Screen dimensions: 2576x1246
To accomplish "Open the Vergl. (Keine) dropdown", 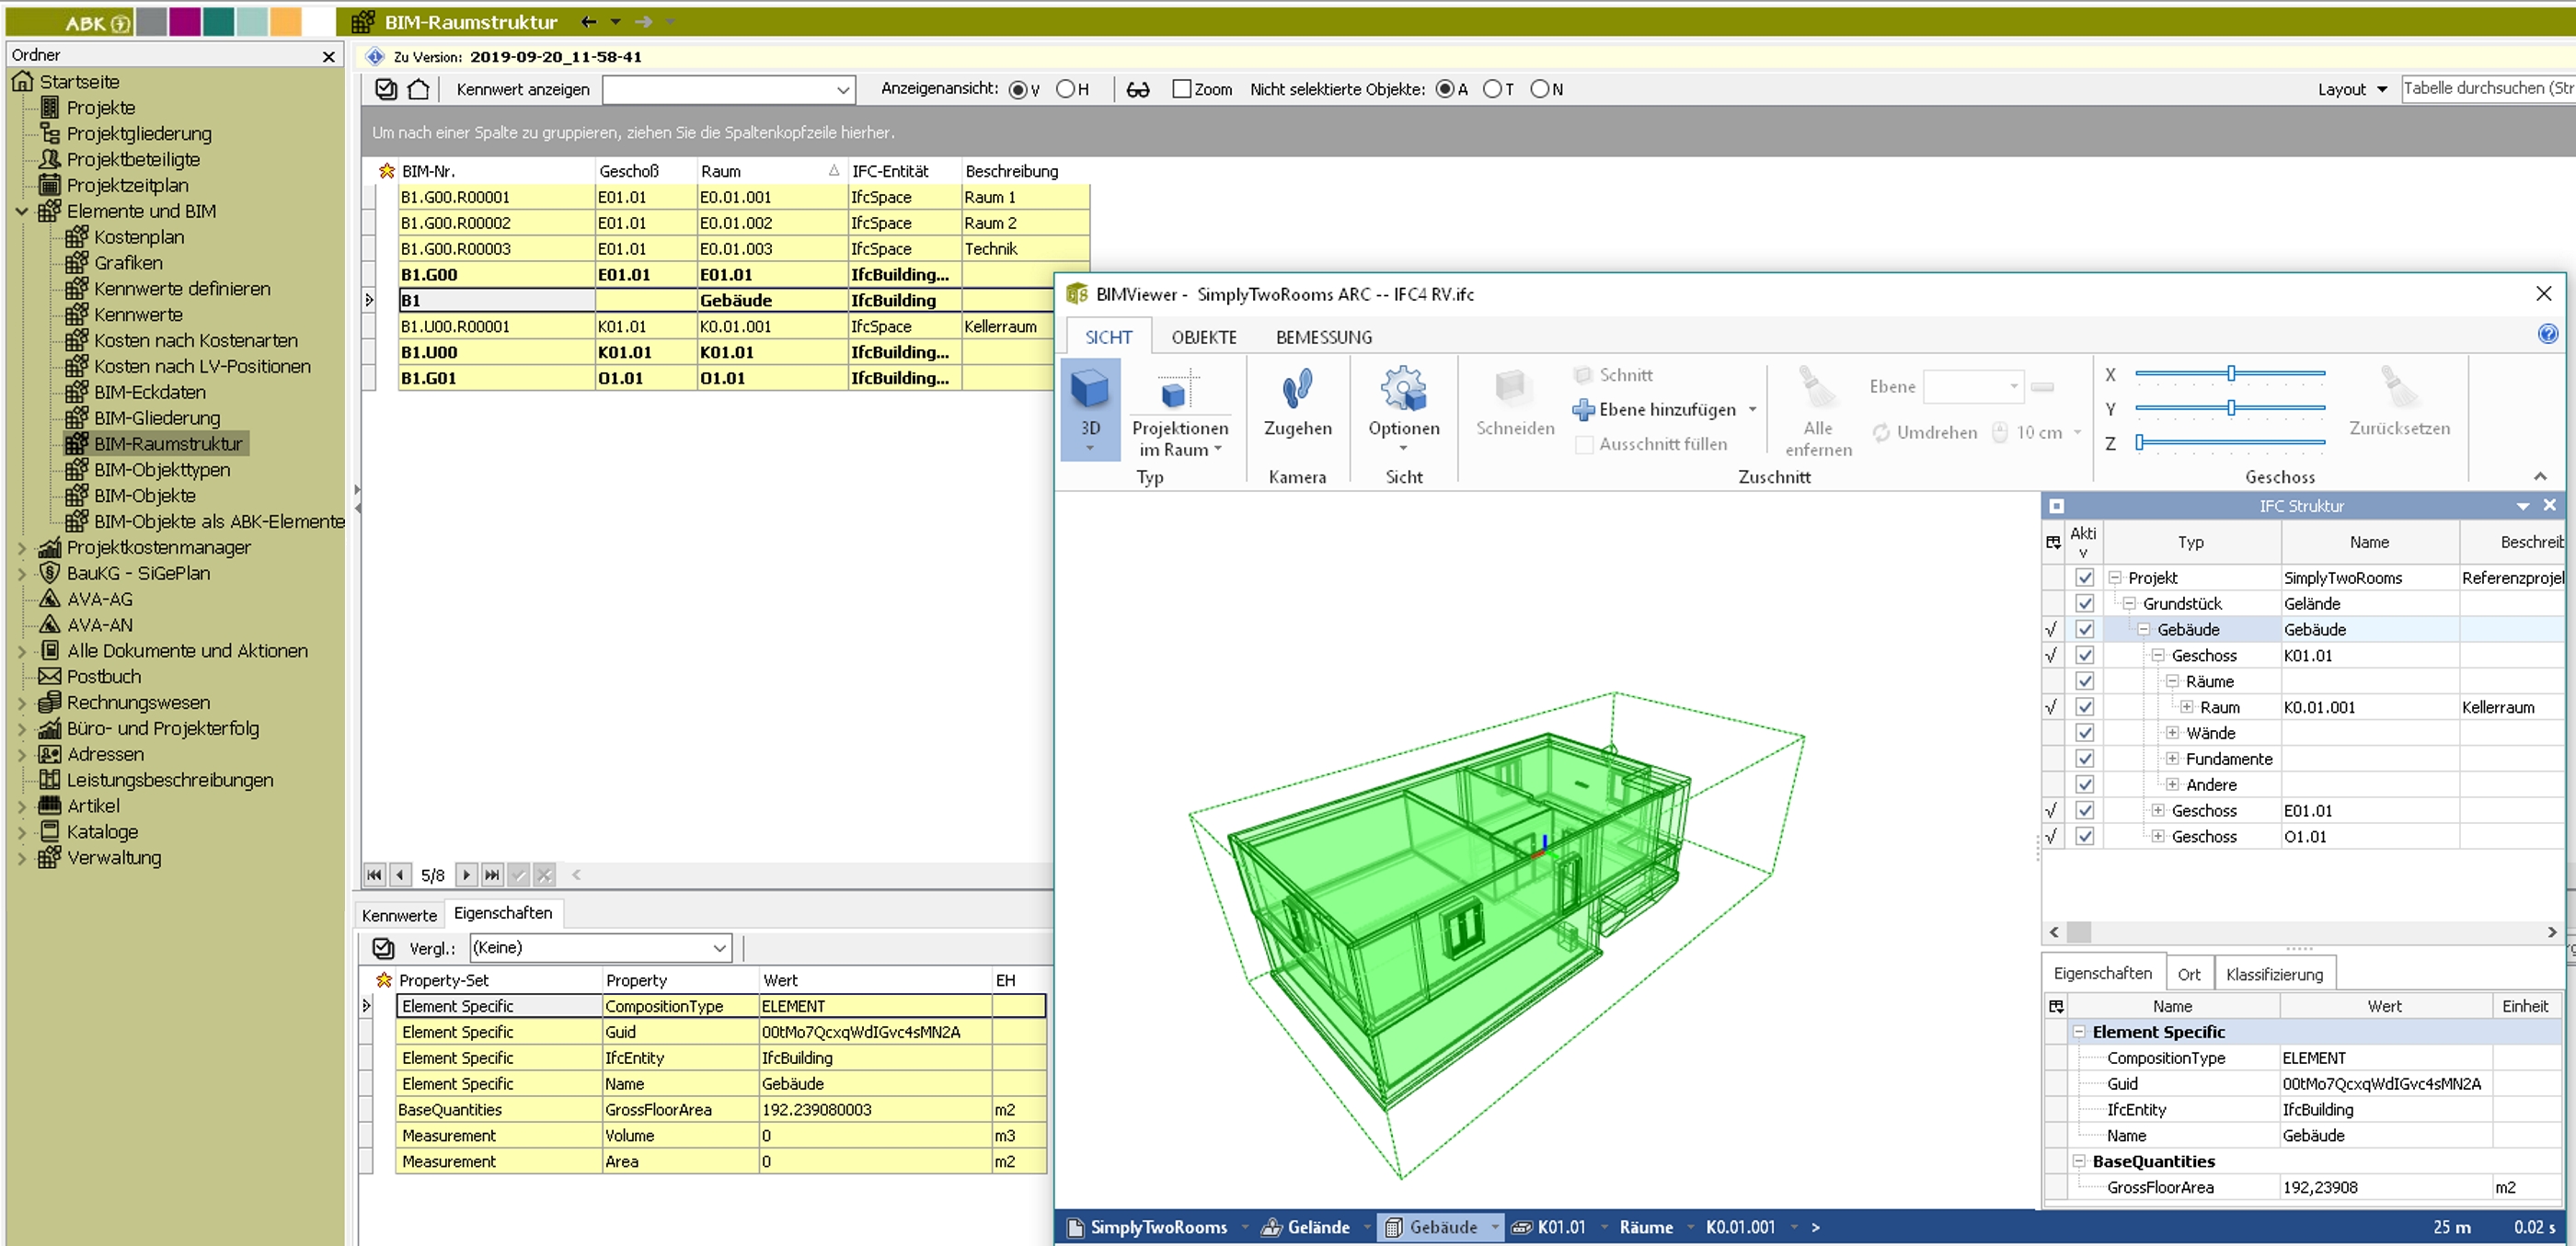I will click(719, 948).
